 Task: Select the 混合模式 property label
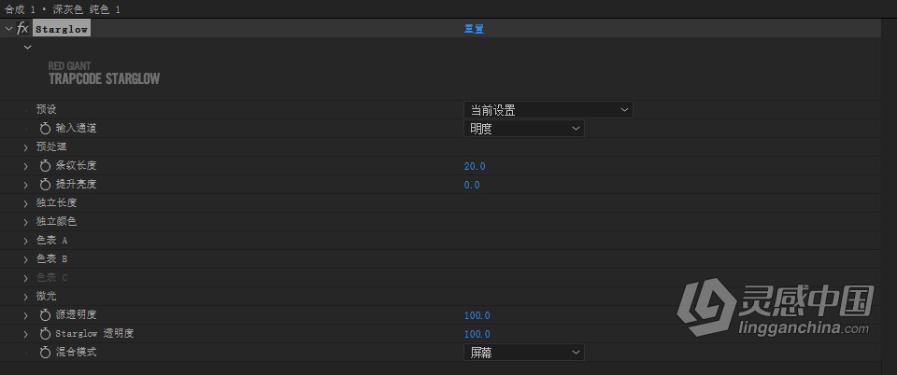click(76, 353)
